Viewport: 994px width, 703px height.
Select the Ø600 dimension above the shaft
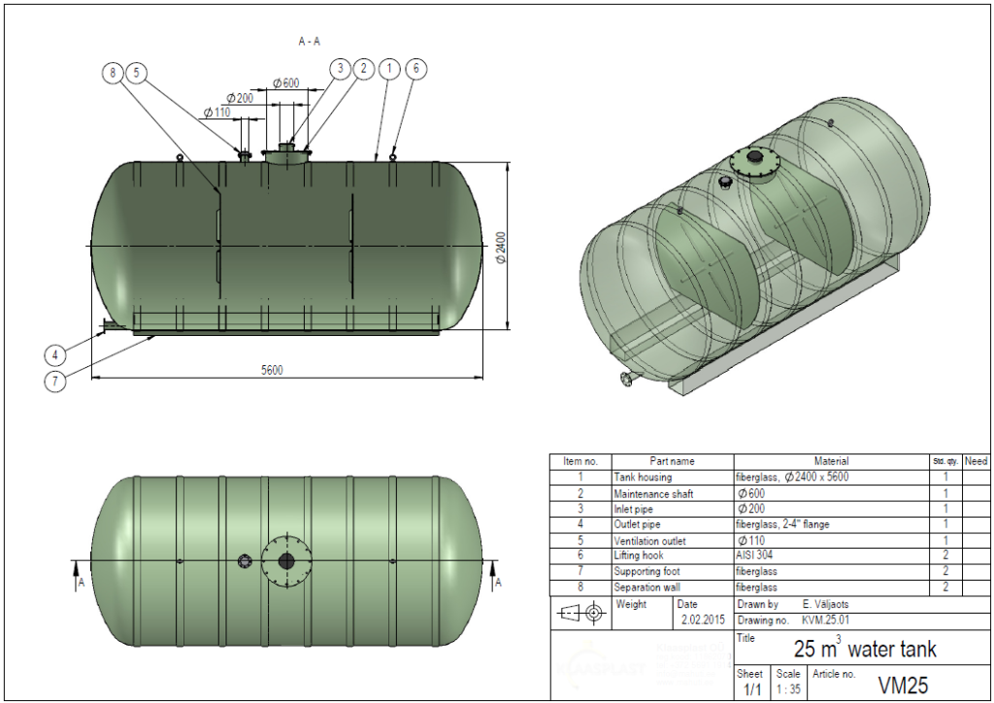pos(285,84)
